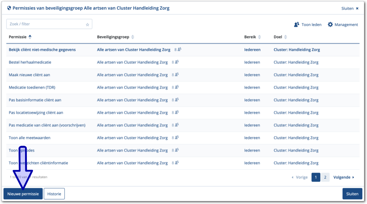Click the Management gear icon

330,25
